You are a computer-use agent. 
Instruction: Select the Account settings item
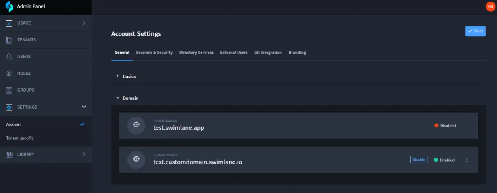tap(46, 125)
